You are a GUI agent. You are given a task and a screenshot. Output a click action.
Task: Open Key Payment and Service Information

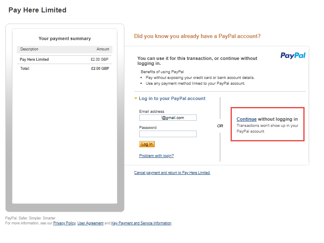[141, 223]
